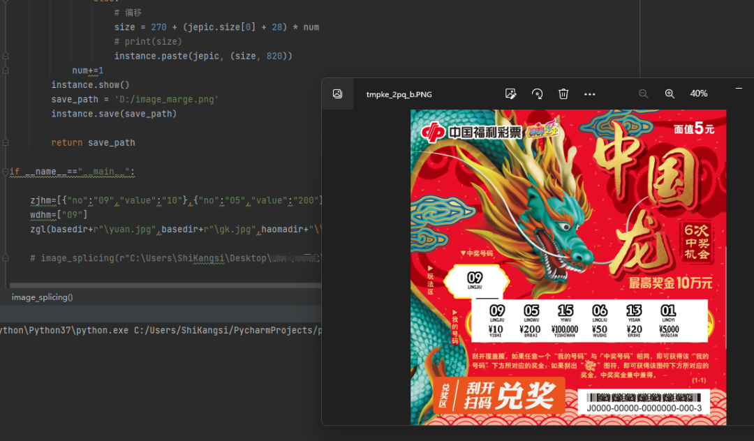Open the three-dot more options menu
The image size is (754, 441).
(x=589, y=94)
